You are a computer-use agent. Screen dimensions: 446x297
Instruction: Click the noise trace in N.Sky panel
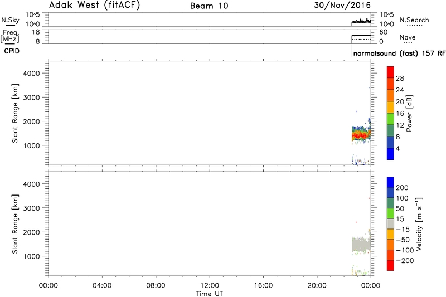(x=361, y=21)
